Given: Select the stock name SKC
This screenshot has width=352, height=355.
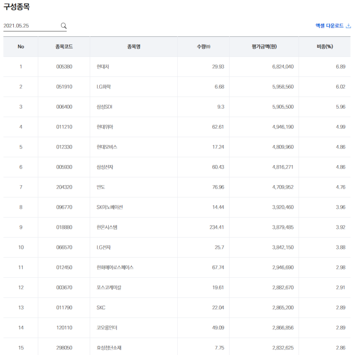Looking at the screenshot, I should coord(101,308).
